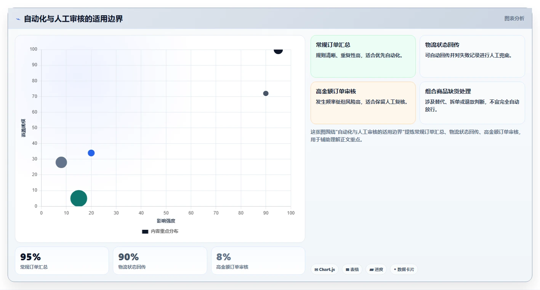Viewport: 540px width, 290px height.
Task: Select the 数据卡片 tag chip
Action: pyautogui.click(x=404, y=269)
